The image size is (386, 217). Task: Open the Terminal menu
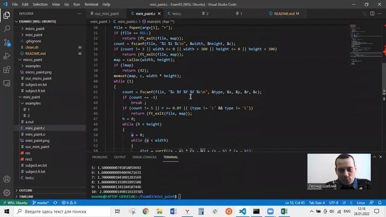91,4
